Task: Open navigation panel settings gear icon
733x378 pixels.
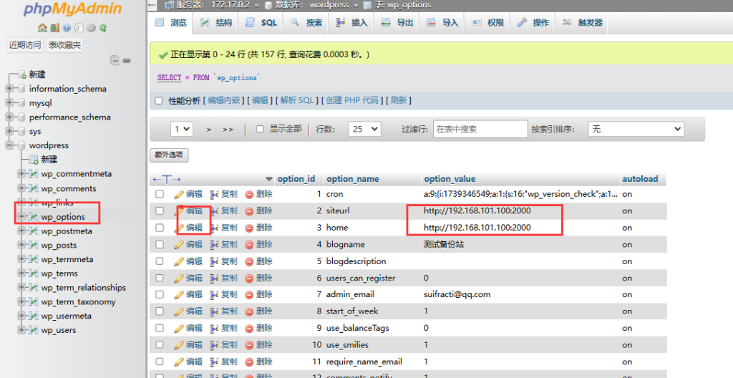Action: point(91,28)
